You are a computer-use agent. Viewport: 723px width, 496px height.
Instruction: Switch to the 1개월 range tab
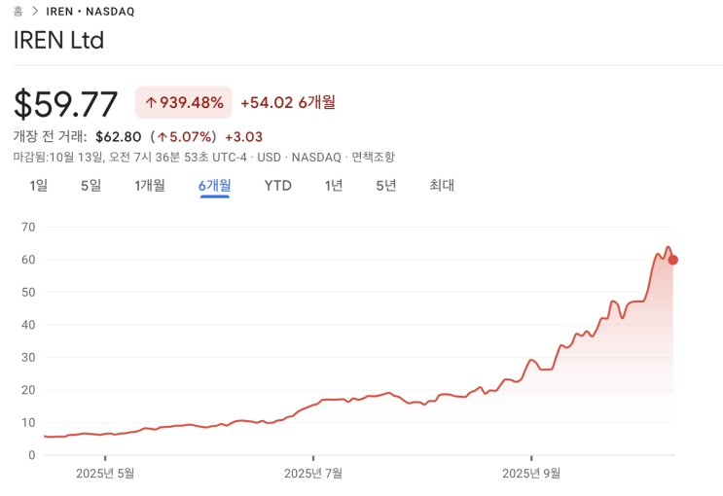click(150, 186)
